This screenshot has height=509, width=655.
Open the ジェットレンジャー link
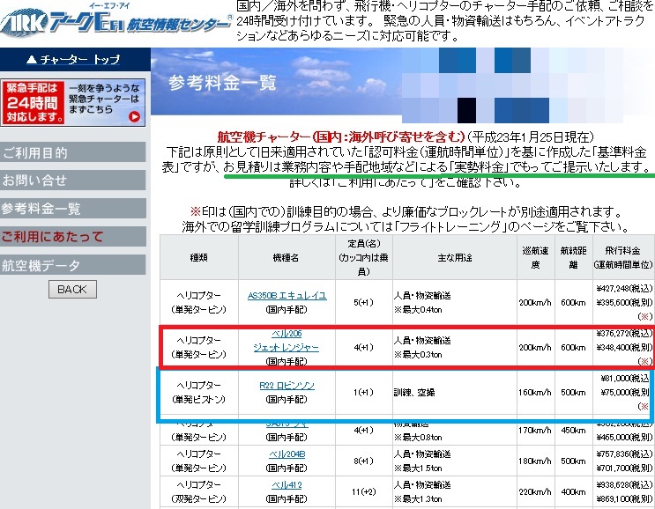(287, 348)
